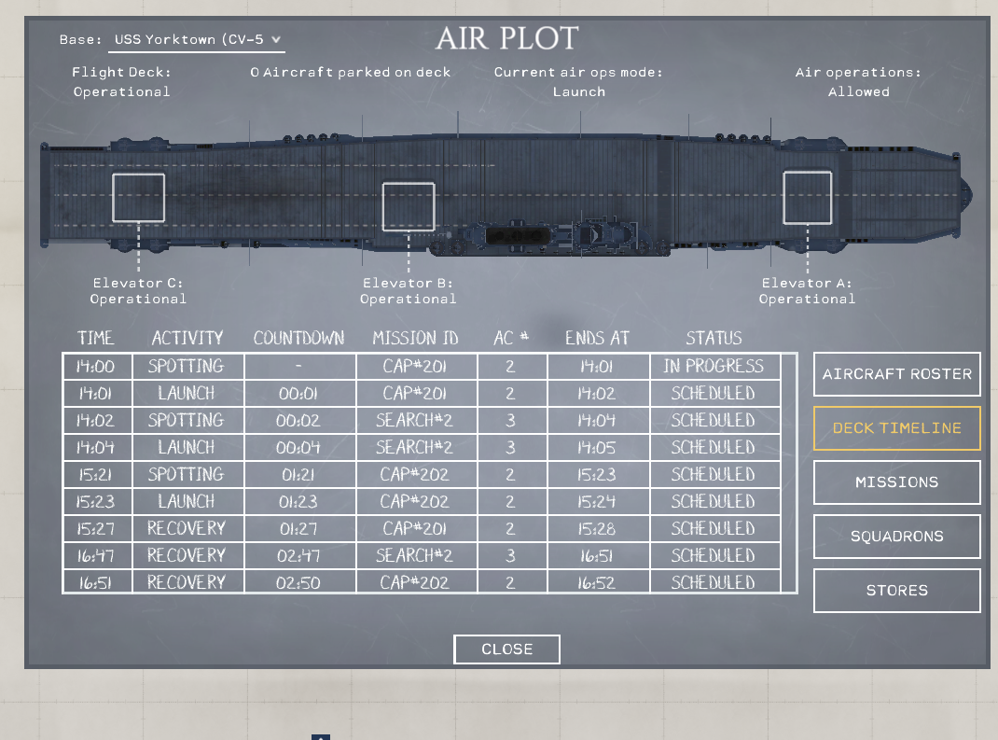Click the carrier island superstructure on deck
Image resolution: width=998 pixels, height=740 pixels.
point(550,238)
